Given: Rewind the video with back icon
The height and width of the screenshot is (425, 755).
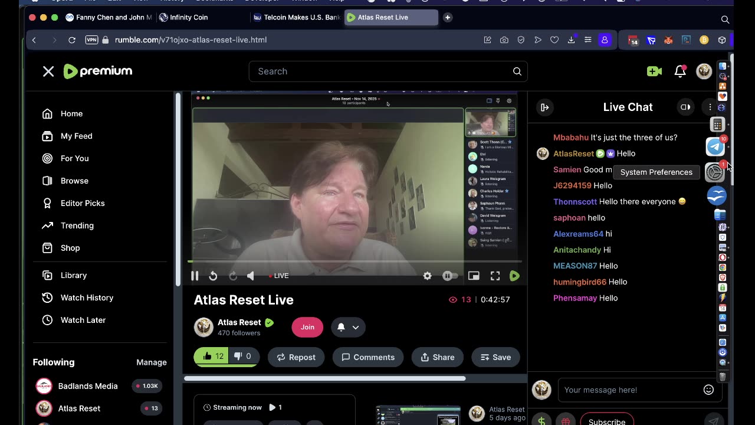Looking at the screenshot, I should tap(213, 276).
